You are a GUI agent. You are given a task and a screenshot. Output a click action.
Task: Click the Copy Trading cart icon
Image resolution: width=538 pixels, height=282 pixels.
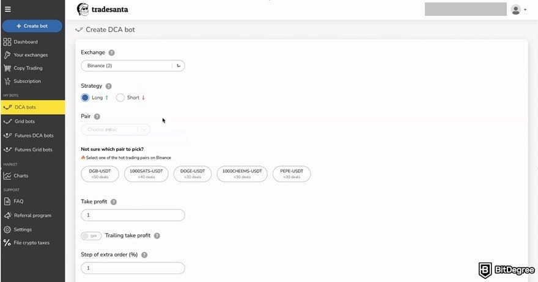tap(7, 68)
